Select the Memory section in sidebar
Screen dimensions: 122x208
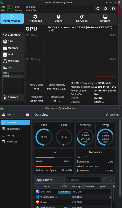pyautogui.click(x=12, y=48)
